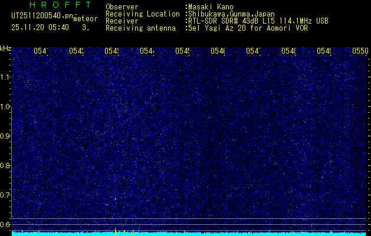Select the 0550 time marker
Image resolution: width=371 pixels, height=236 pixels.
(360, 51)
